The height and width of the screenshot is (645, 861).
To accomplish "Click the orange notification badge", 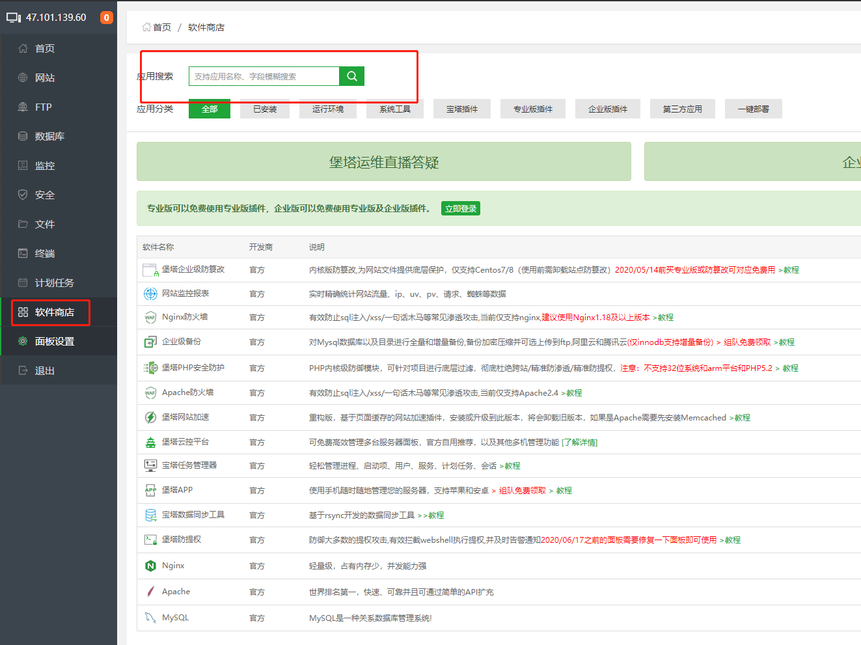I will coord(107,18).
